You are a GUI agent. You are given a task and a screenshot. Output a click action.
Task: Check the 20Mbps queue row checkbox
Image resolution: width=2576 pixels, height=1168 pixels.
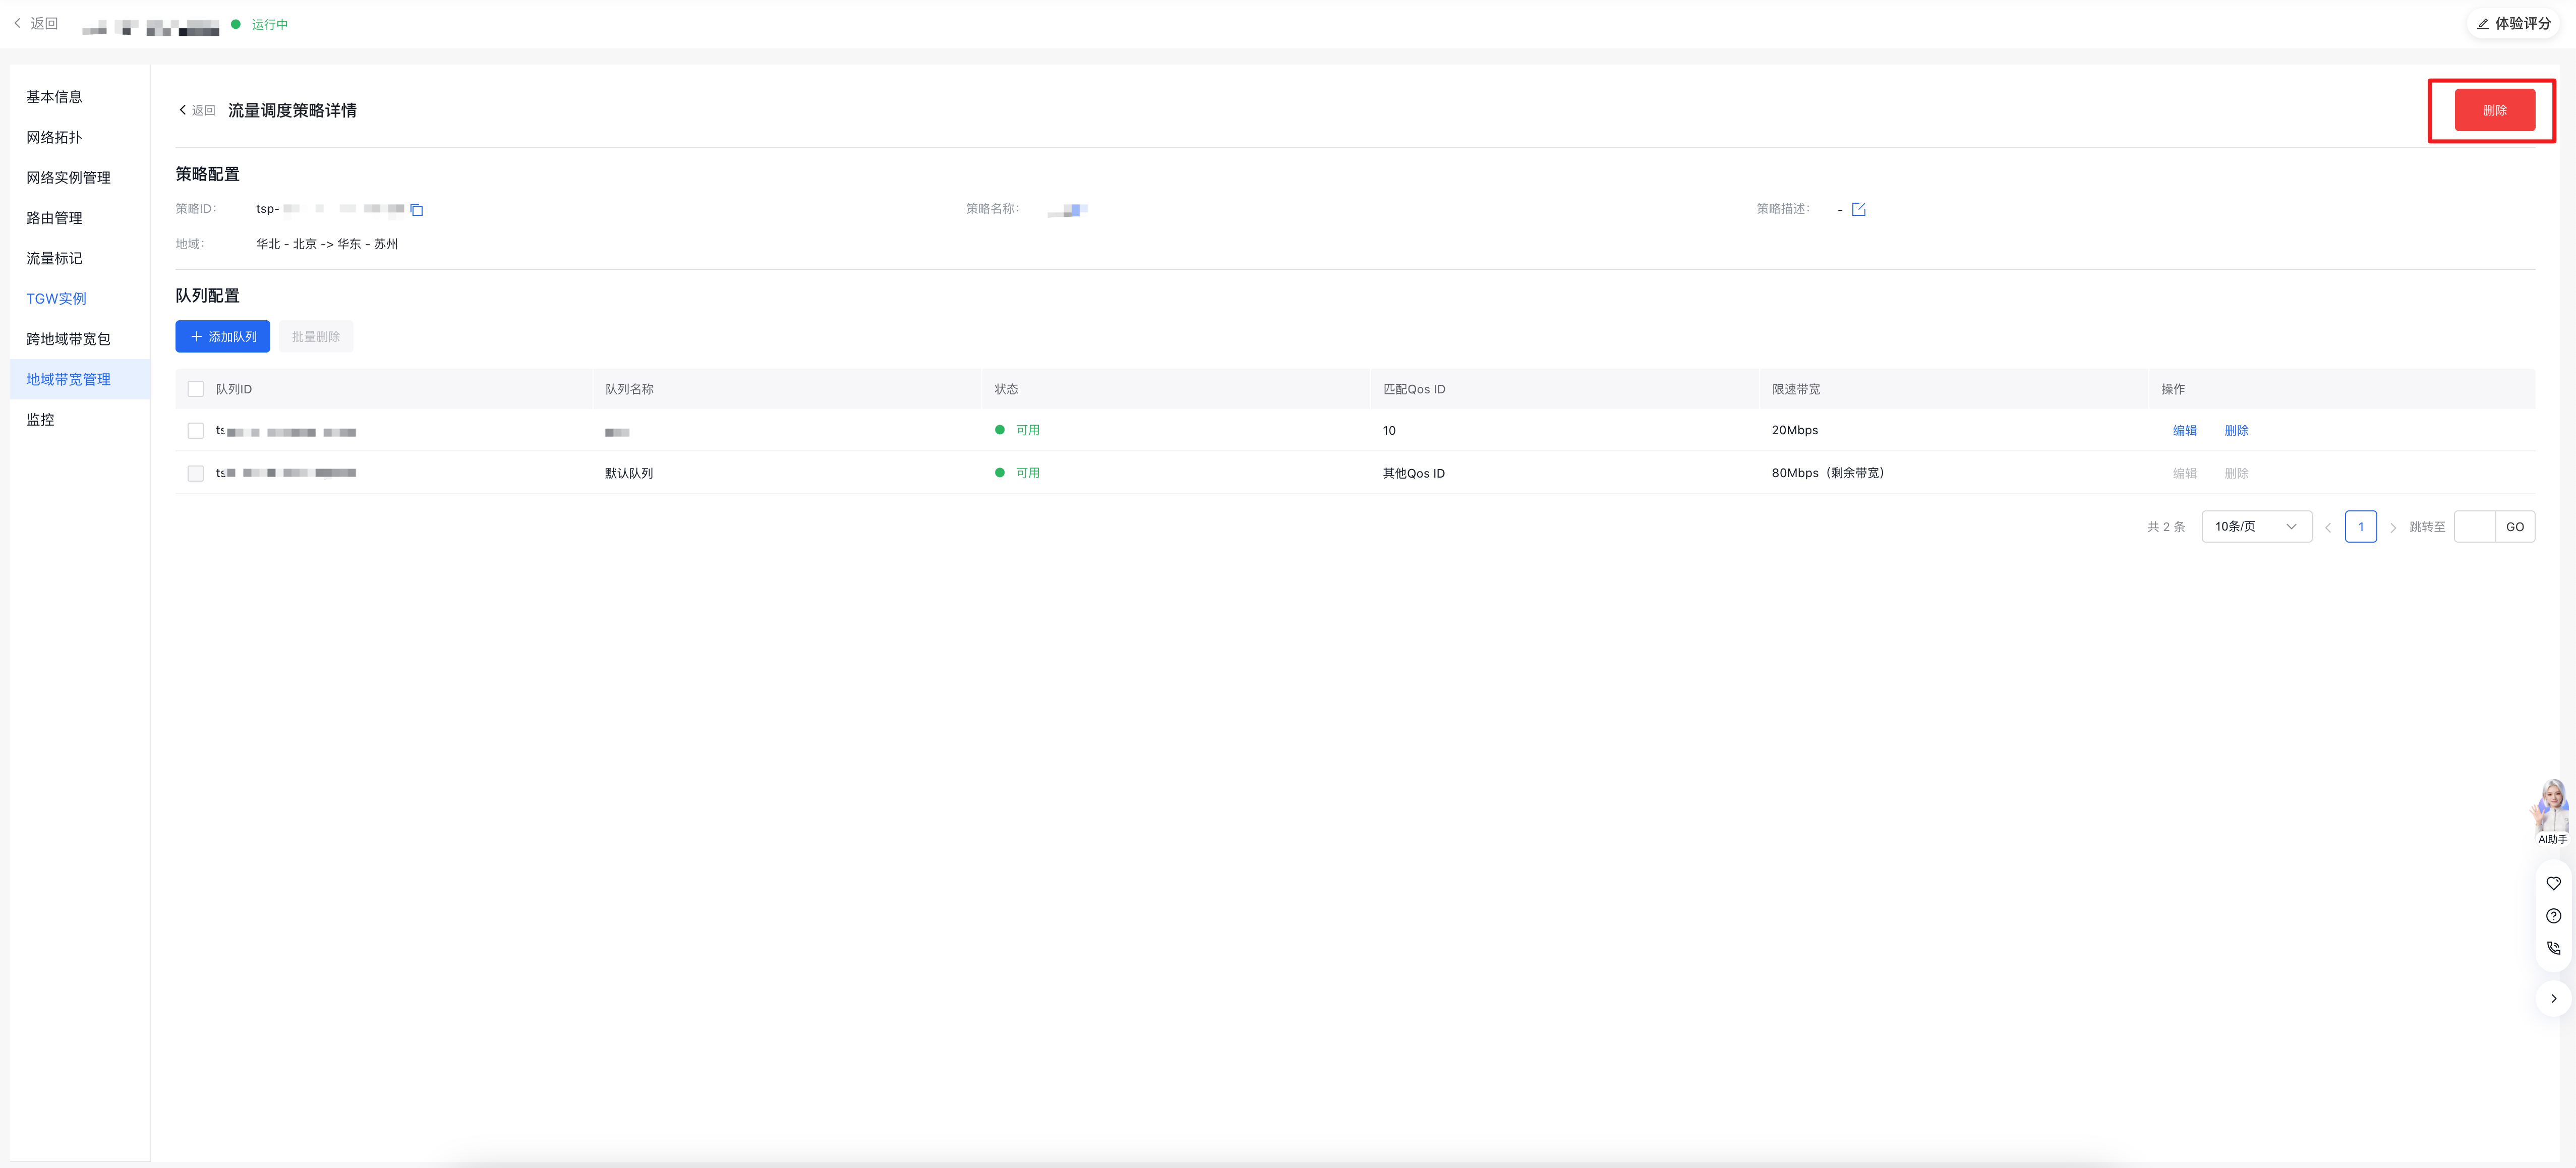(196, 431)
